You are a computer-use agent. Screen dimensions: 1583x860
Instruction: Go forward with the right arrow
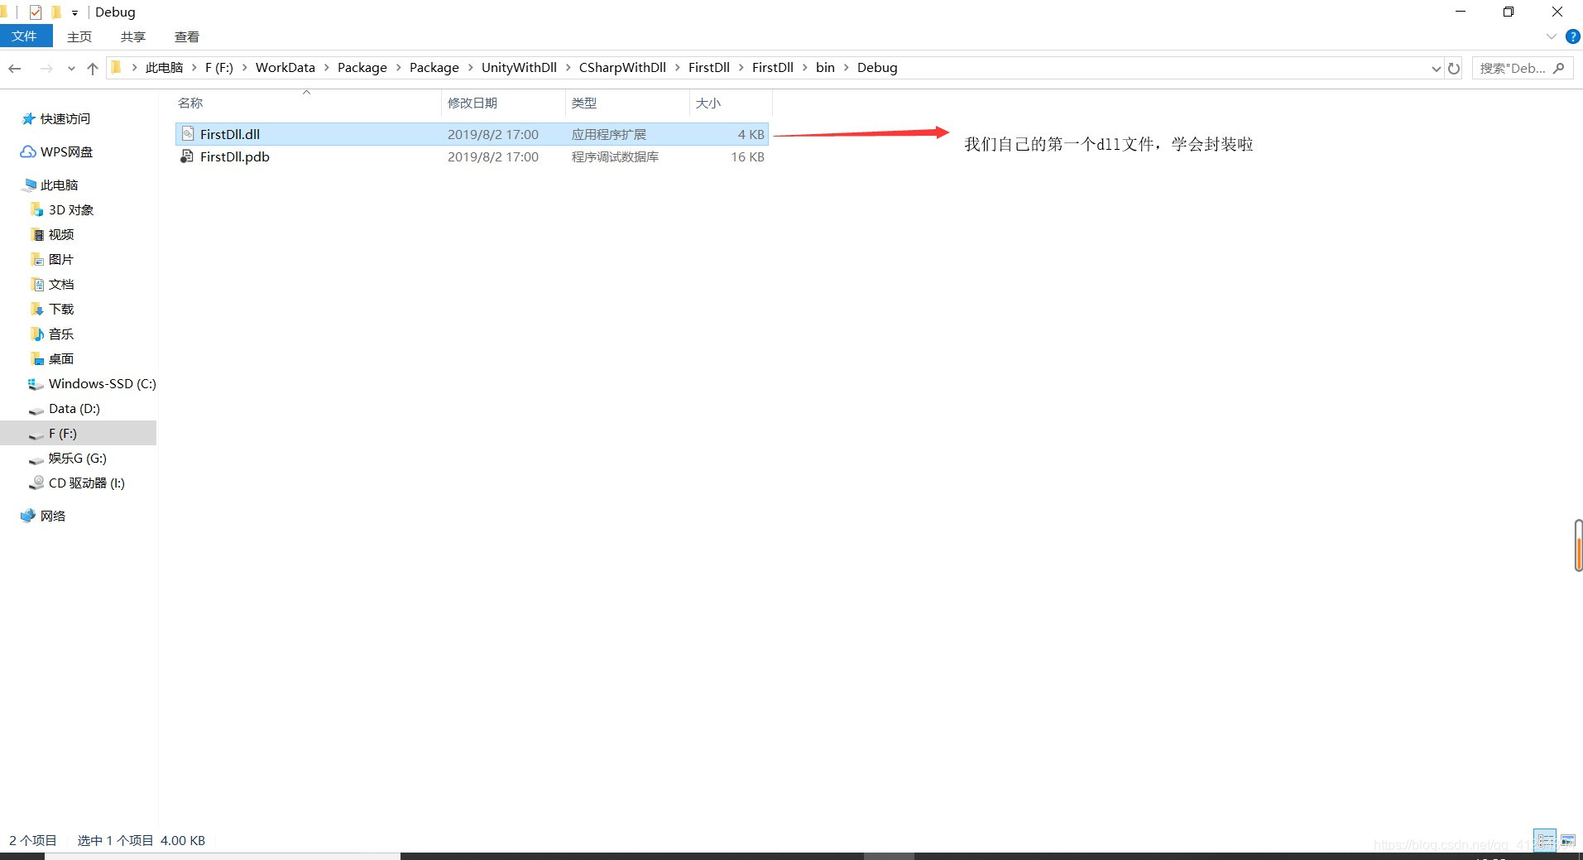pyautogui.click(x=46, y=68)
